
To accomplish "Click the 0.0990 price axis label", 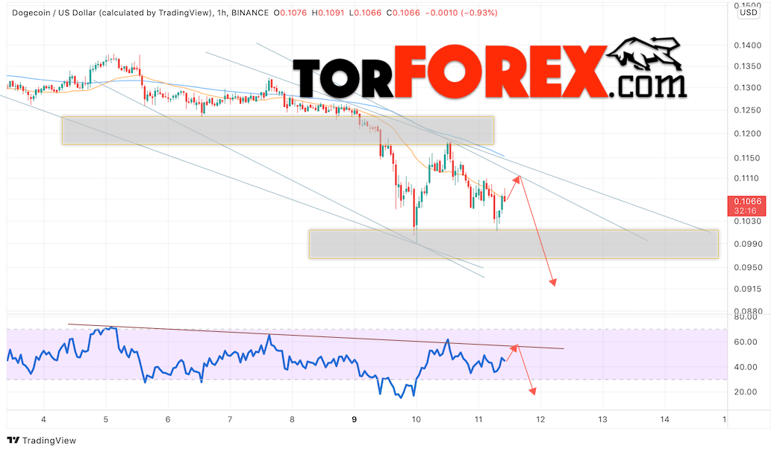I will pyautogui.click(x=747, y=244).
